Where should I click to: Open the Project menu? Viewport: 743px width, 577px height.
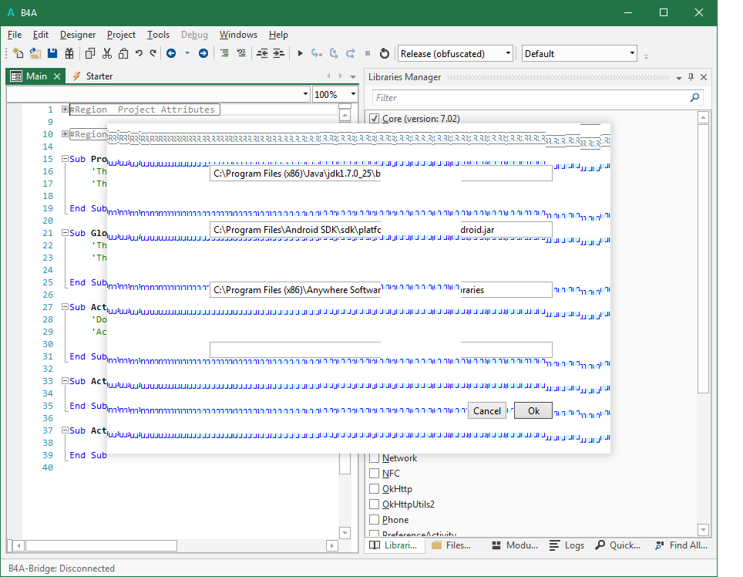121,35
